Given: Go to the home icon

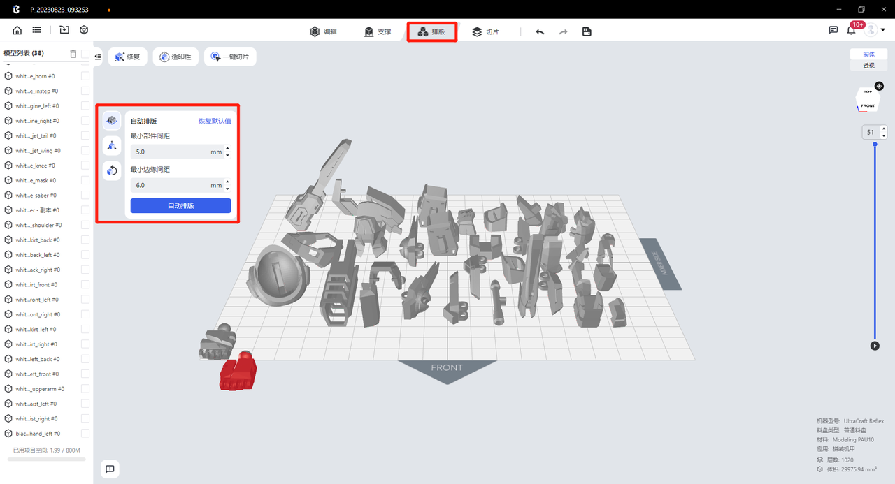Looking at the screenshot, I should [17, 30].
